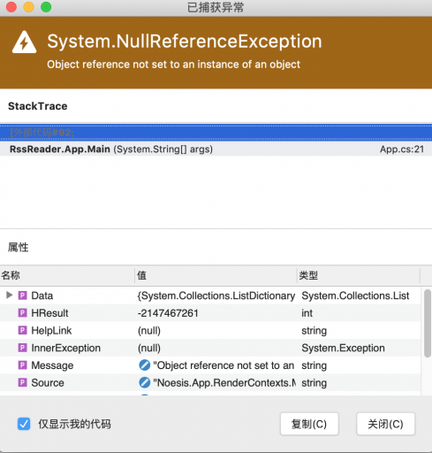Image resolution: width=432 pixels, height=453 pixels.
Task: Click the HelpLink string type cell
Action: [314, 331]
